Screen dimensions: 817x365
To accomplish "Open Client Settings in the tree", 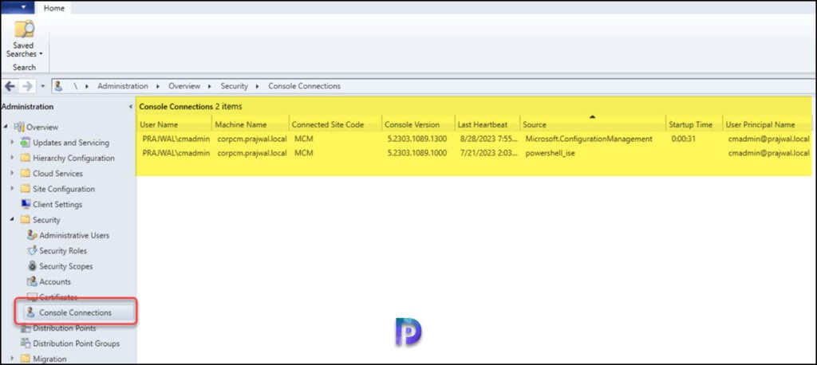I will pyautogui.click(x=57, y=204).
